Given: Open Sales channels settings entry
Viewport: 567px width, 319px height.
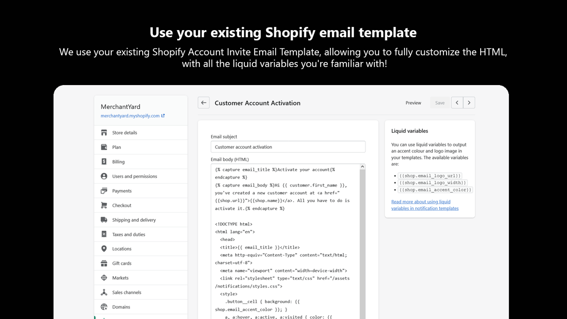Looking at the screenshot, I should [126, 292].
